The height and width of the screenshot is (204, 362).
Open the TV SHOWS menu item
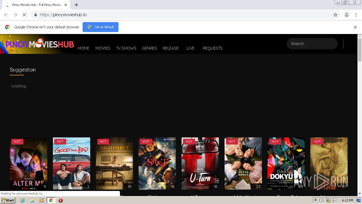(x=126, y=48)
